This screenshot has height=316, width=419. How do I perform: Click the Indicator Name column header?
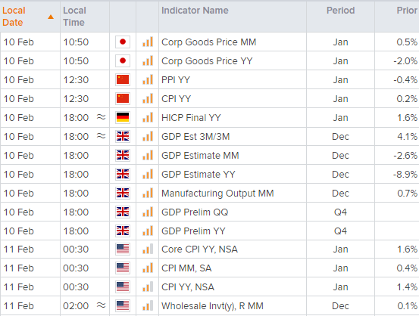tap(195, 11)
